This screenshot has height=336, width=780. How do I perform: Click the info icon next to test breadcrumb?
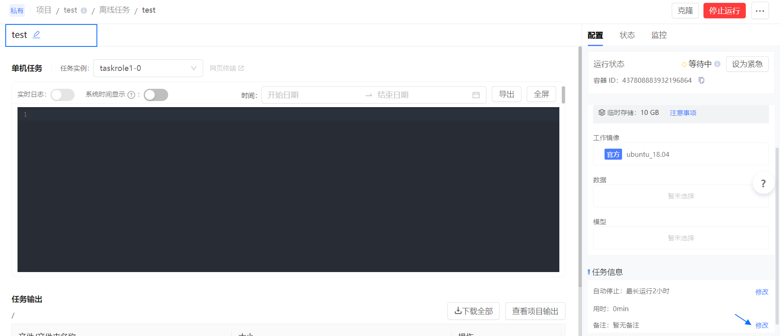[84, 11]
